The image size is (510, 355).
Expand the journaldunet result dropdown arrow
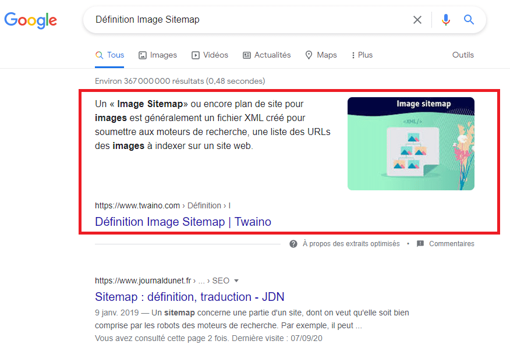point(236,281)
